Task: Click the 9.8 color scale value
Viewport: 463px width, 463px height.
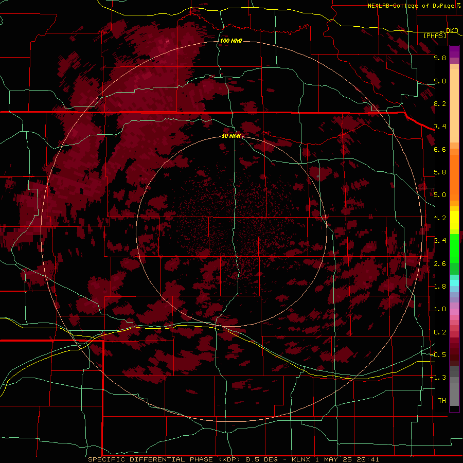Action: pos(440,58)
